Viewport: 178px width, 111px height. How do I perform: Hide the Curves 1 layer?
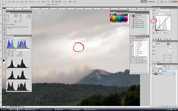(x=153, y=71)
